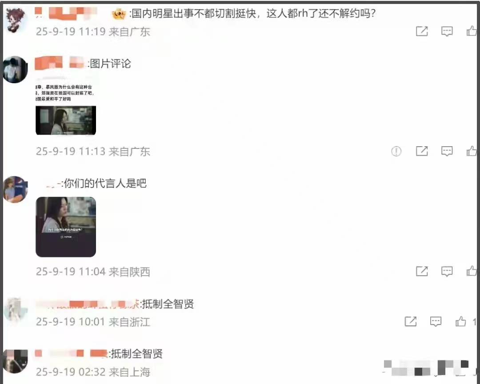Like the comment from 陕西

click(x=472, y=271)
